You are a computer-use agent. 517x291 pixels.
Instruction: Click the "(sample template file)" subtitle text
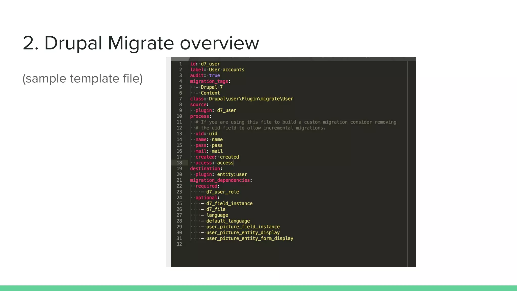click(x=83, y=79)
